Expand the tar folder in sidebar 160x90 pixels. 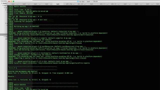tap(4, 37)
